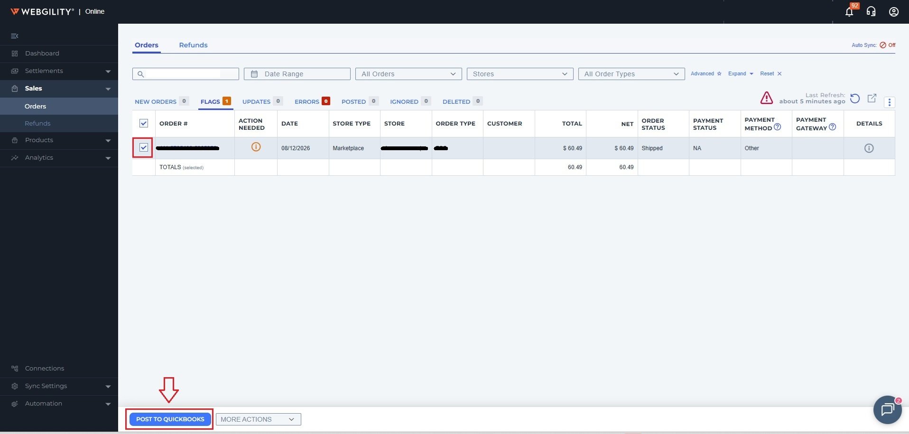Click the Expand filters link
The height and width of the screenshot is (434, 909).
[741, 73]
